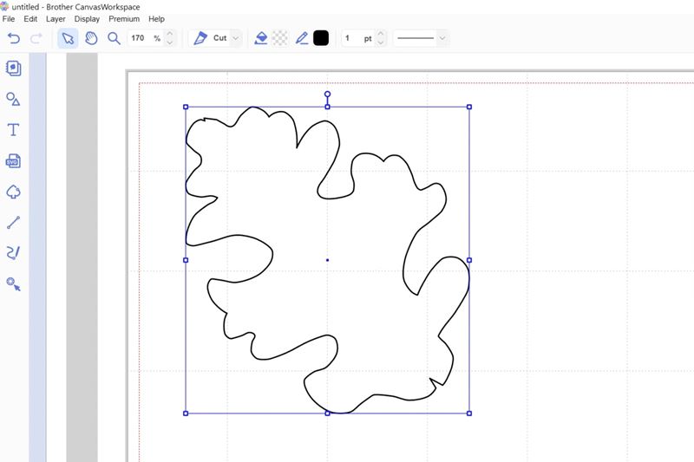Viewport: 694px width, 462px height.
Task: Toggle the fill color bucket
Action: [x=260, y=38]
